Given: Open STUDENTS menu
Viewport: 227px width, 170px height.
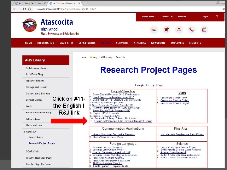Looking at the screenshot, I should coord(195,43).
